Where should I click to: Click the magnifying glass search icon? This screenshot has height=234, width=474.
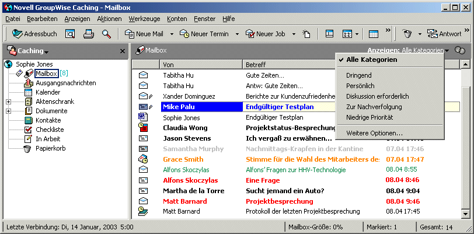[x=106, y=34]
